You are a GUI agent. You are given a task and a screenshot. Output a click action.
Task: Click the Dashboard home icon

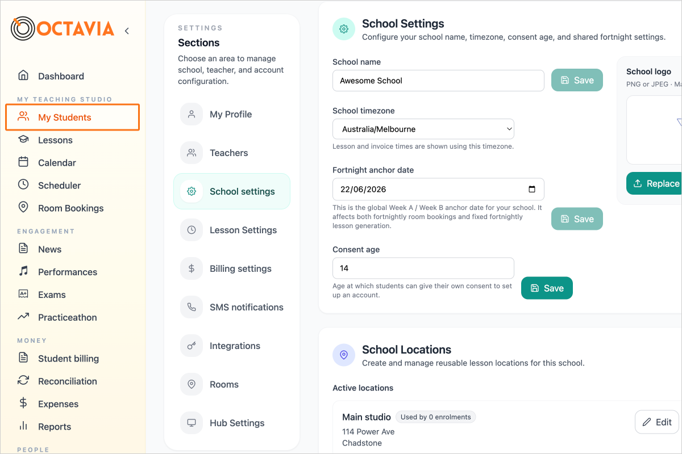pos(23,75)
